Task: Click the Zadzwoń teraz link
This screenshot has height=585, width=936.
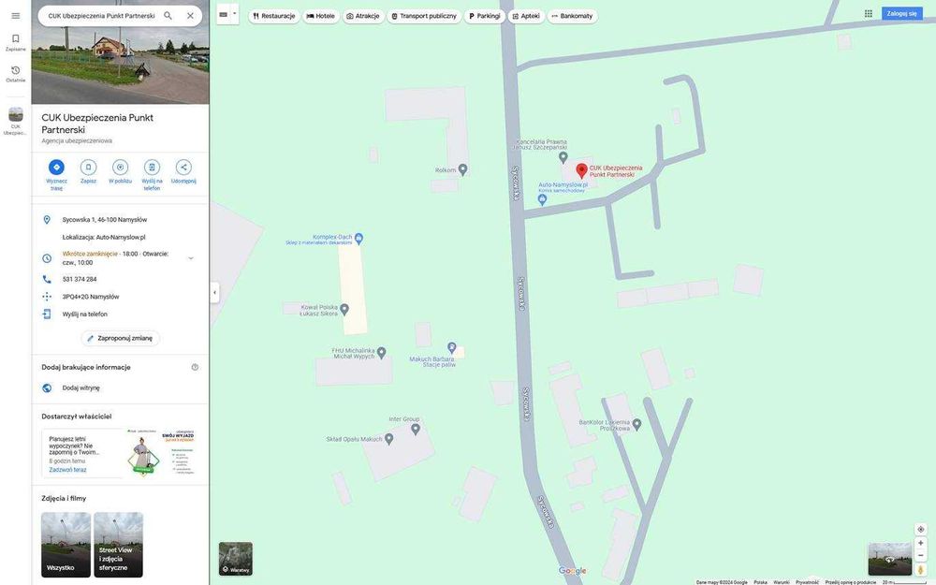Action: 67,470
